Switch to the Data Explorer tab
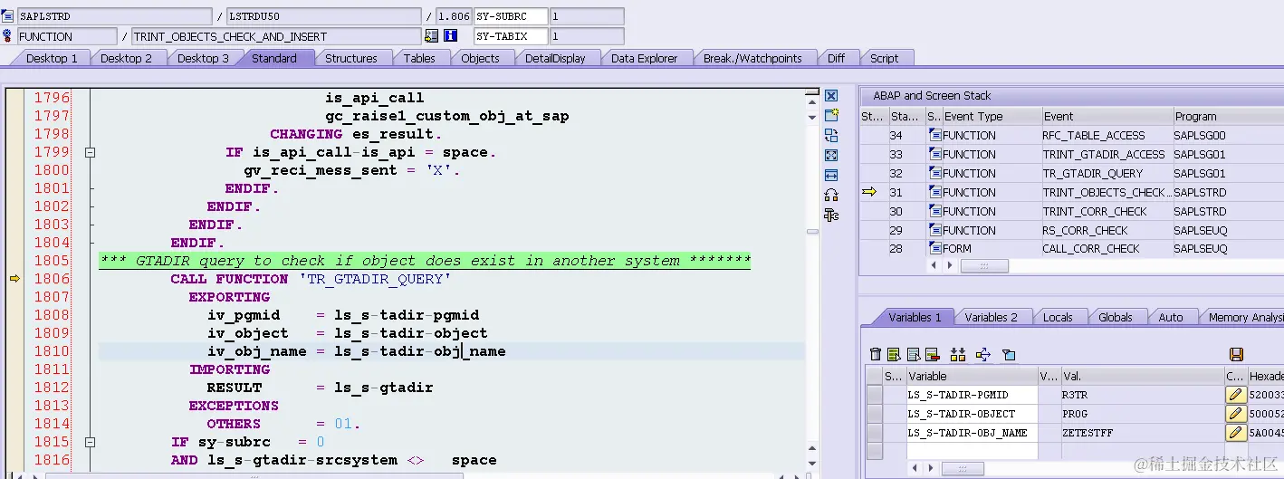The width and height of the screenshot is (1284, 479). [644, 58]
